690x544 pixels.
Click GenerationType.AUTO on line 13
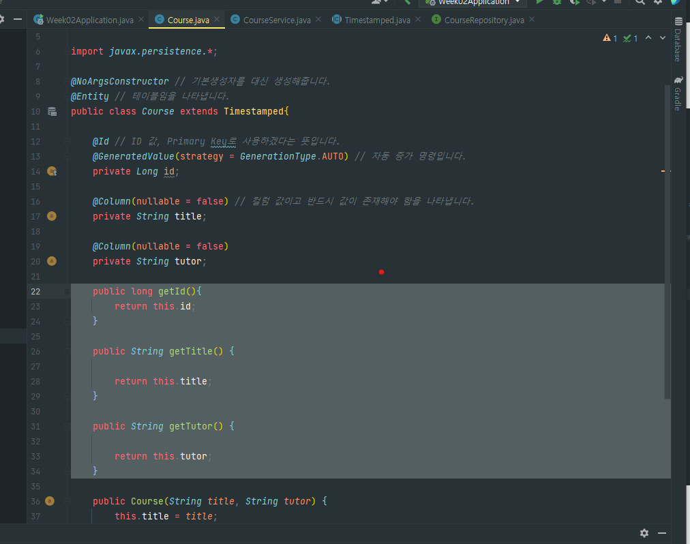click(291, 156)
